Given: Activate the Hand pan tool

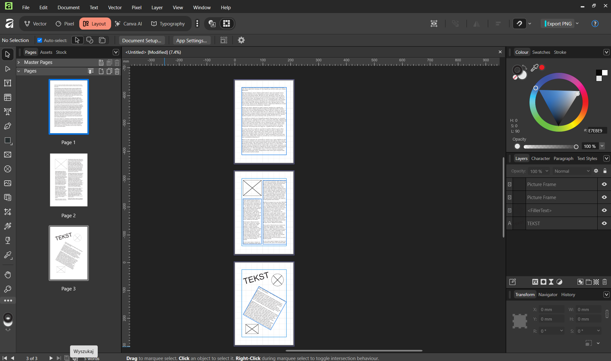Looking at the screenshot, I should [x=8, y=274].
